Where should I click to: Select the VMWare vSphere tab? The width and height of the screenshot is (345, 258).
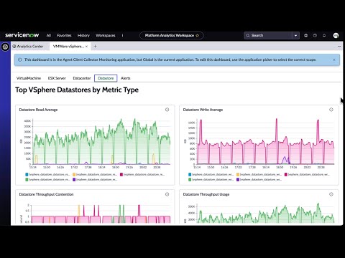click(x=68, y=47)
